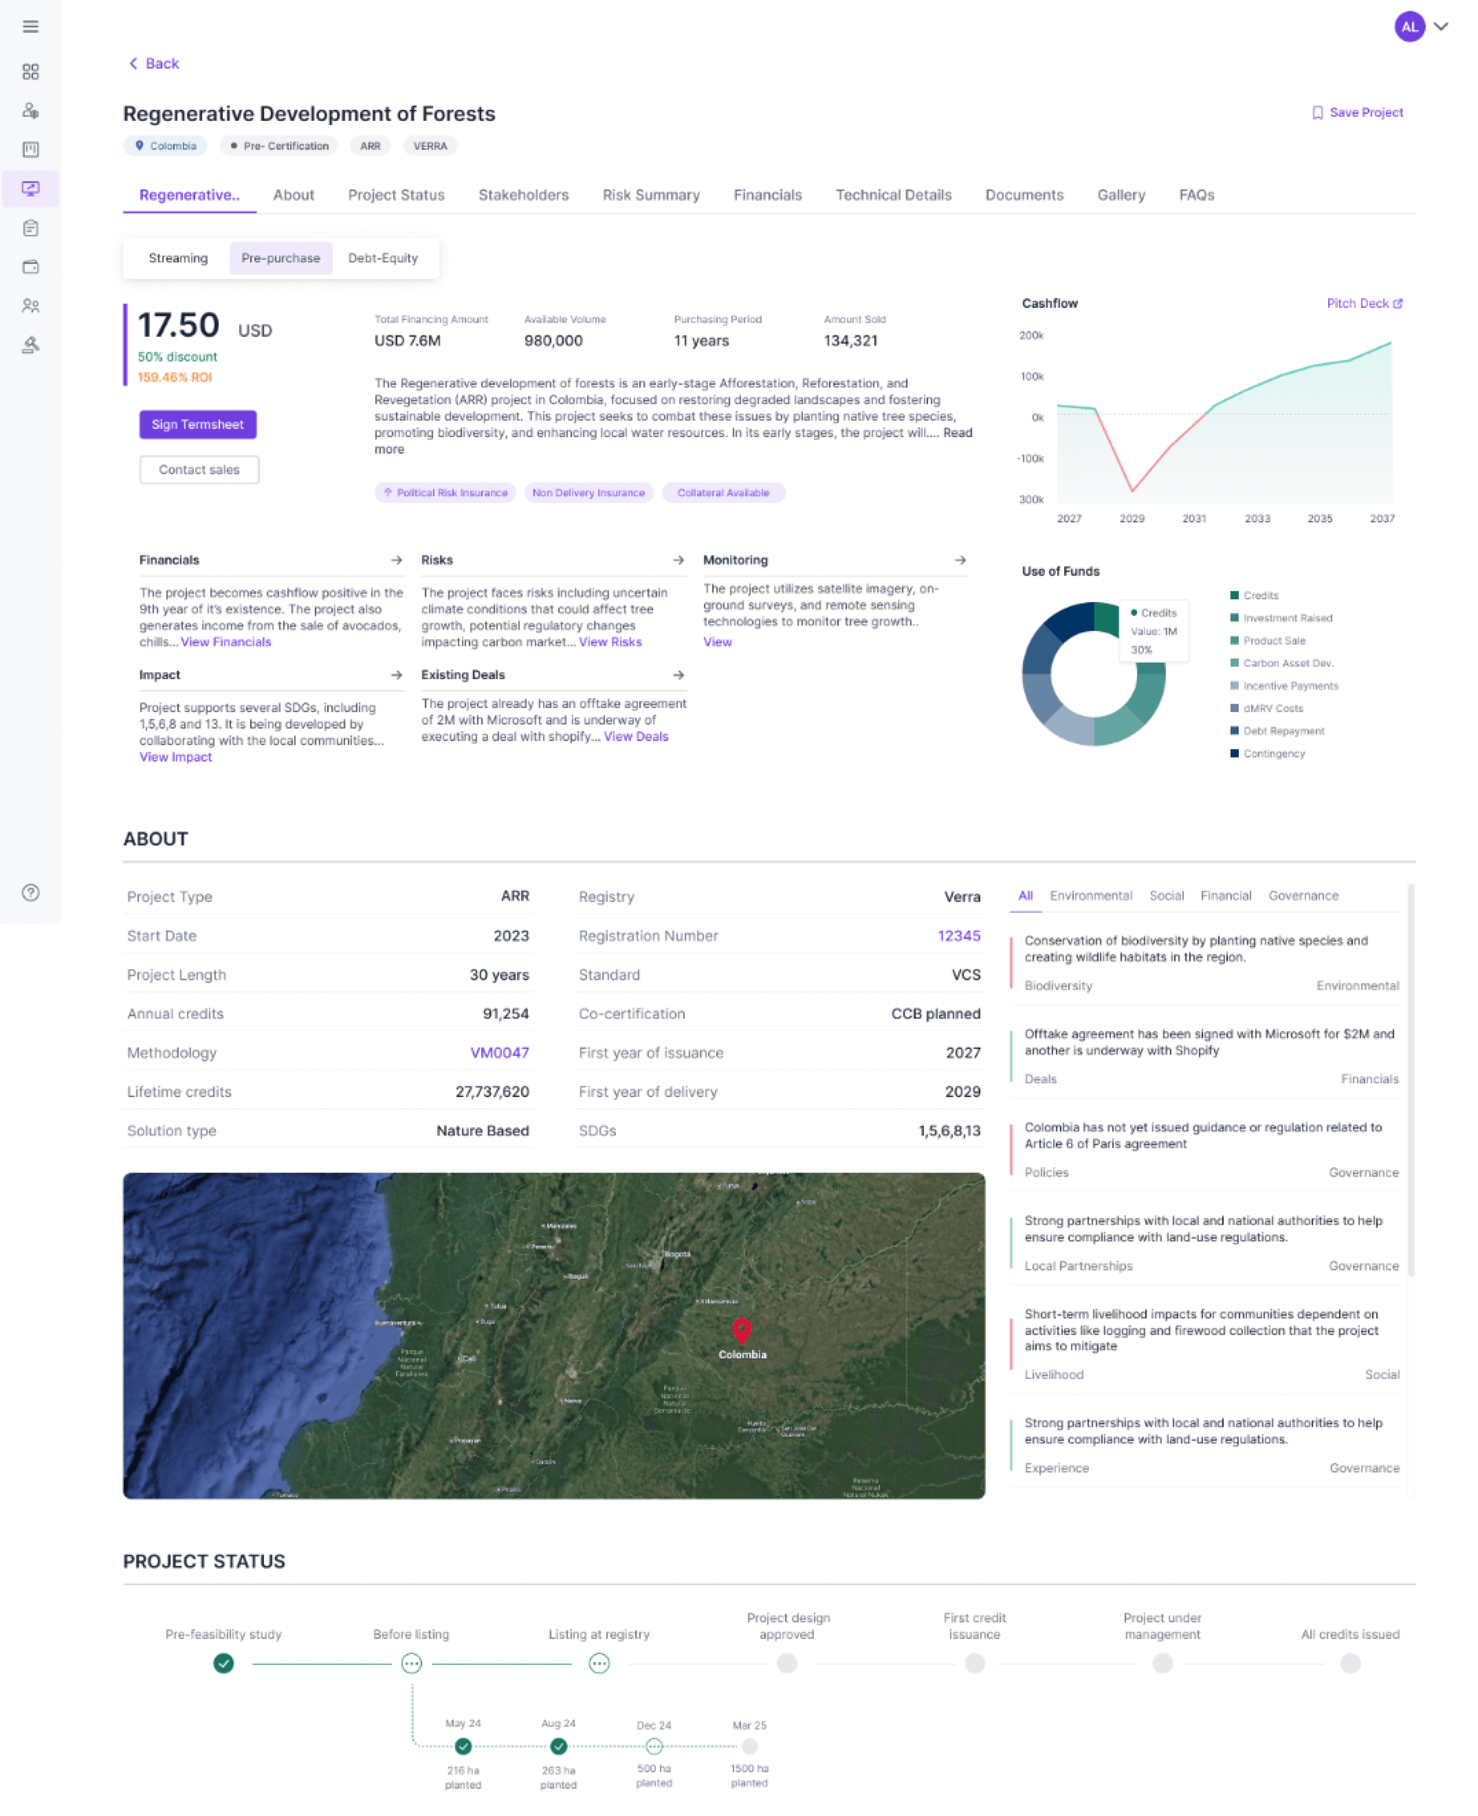Expand the Monitoring section arrow

(x=960, y=560)
